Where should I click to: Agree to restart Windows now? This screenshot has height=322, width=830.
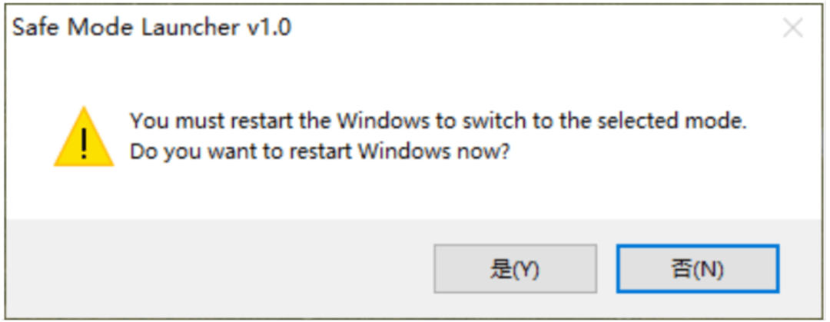click(x=515, y=268)
